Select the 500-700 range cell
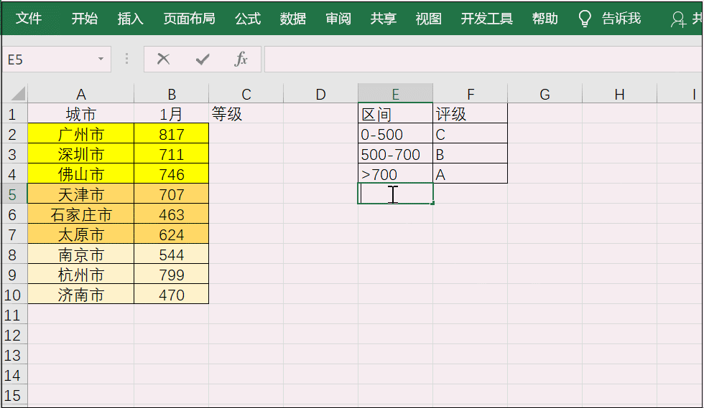 396,154
